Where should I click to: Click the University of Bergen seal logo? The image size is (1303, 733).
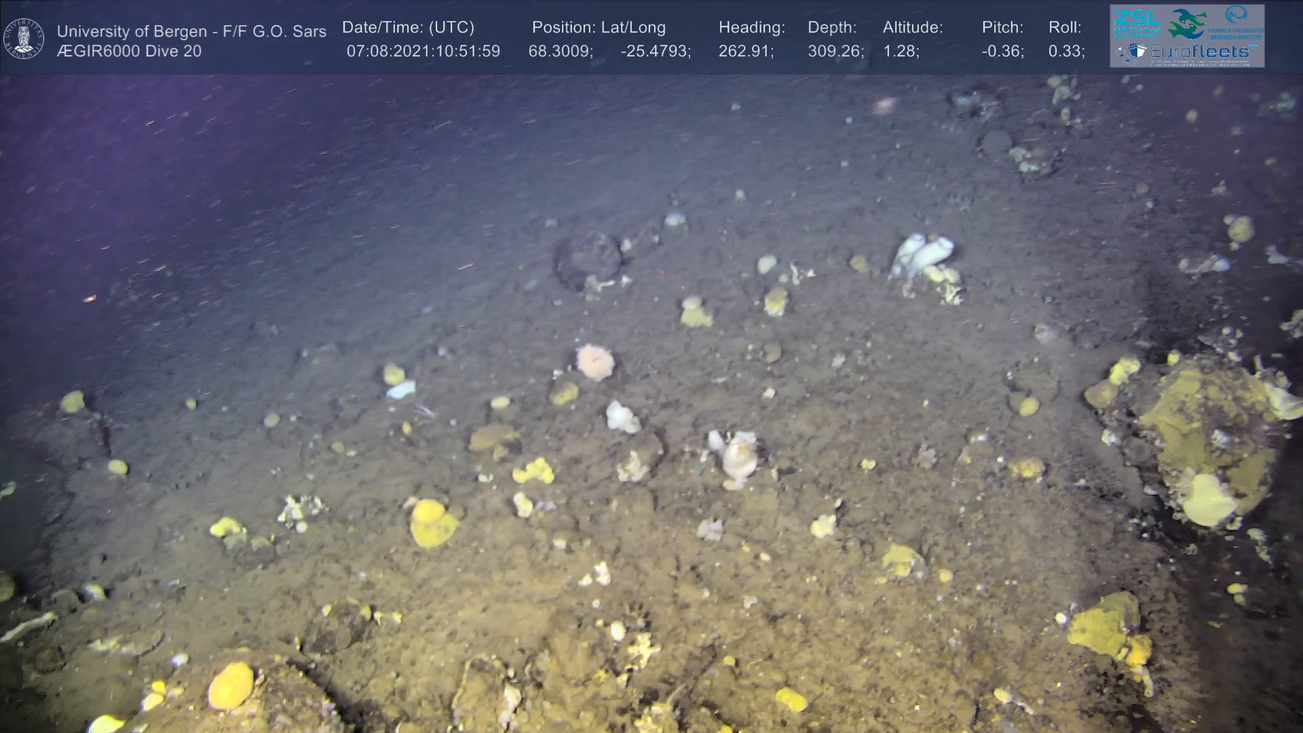pyautogui.click(x=24, y=39)
